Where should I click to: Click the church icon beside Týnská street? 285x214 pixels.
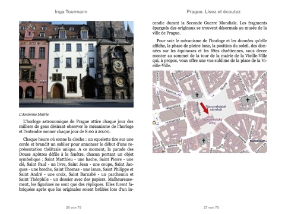tap(248, 100)
